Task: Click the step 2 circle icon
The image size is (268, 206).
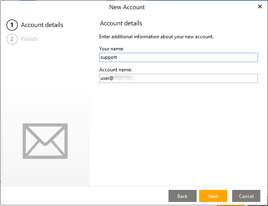Action: [12, 39]
